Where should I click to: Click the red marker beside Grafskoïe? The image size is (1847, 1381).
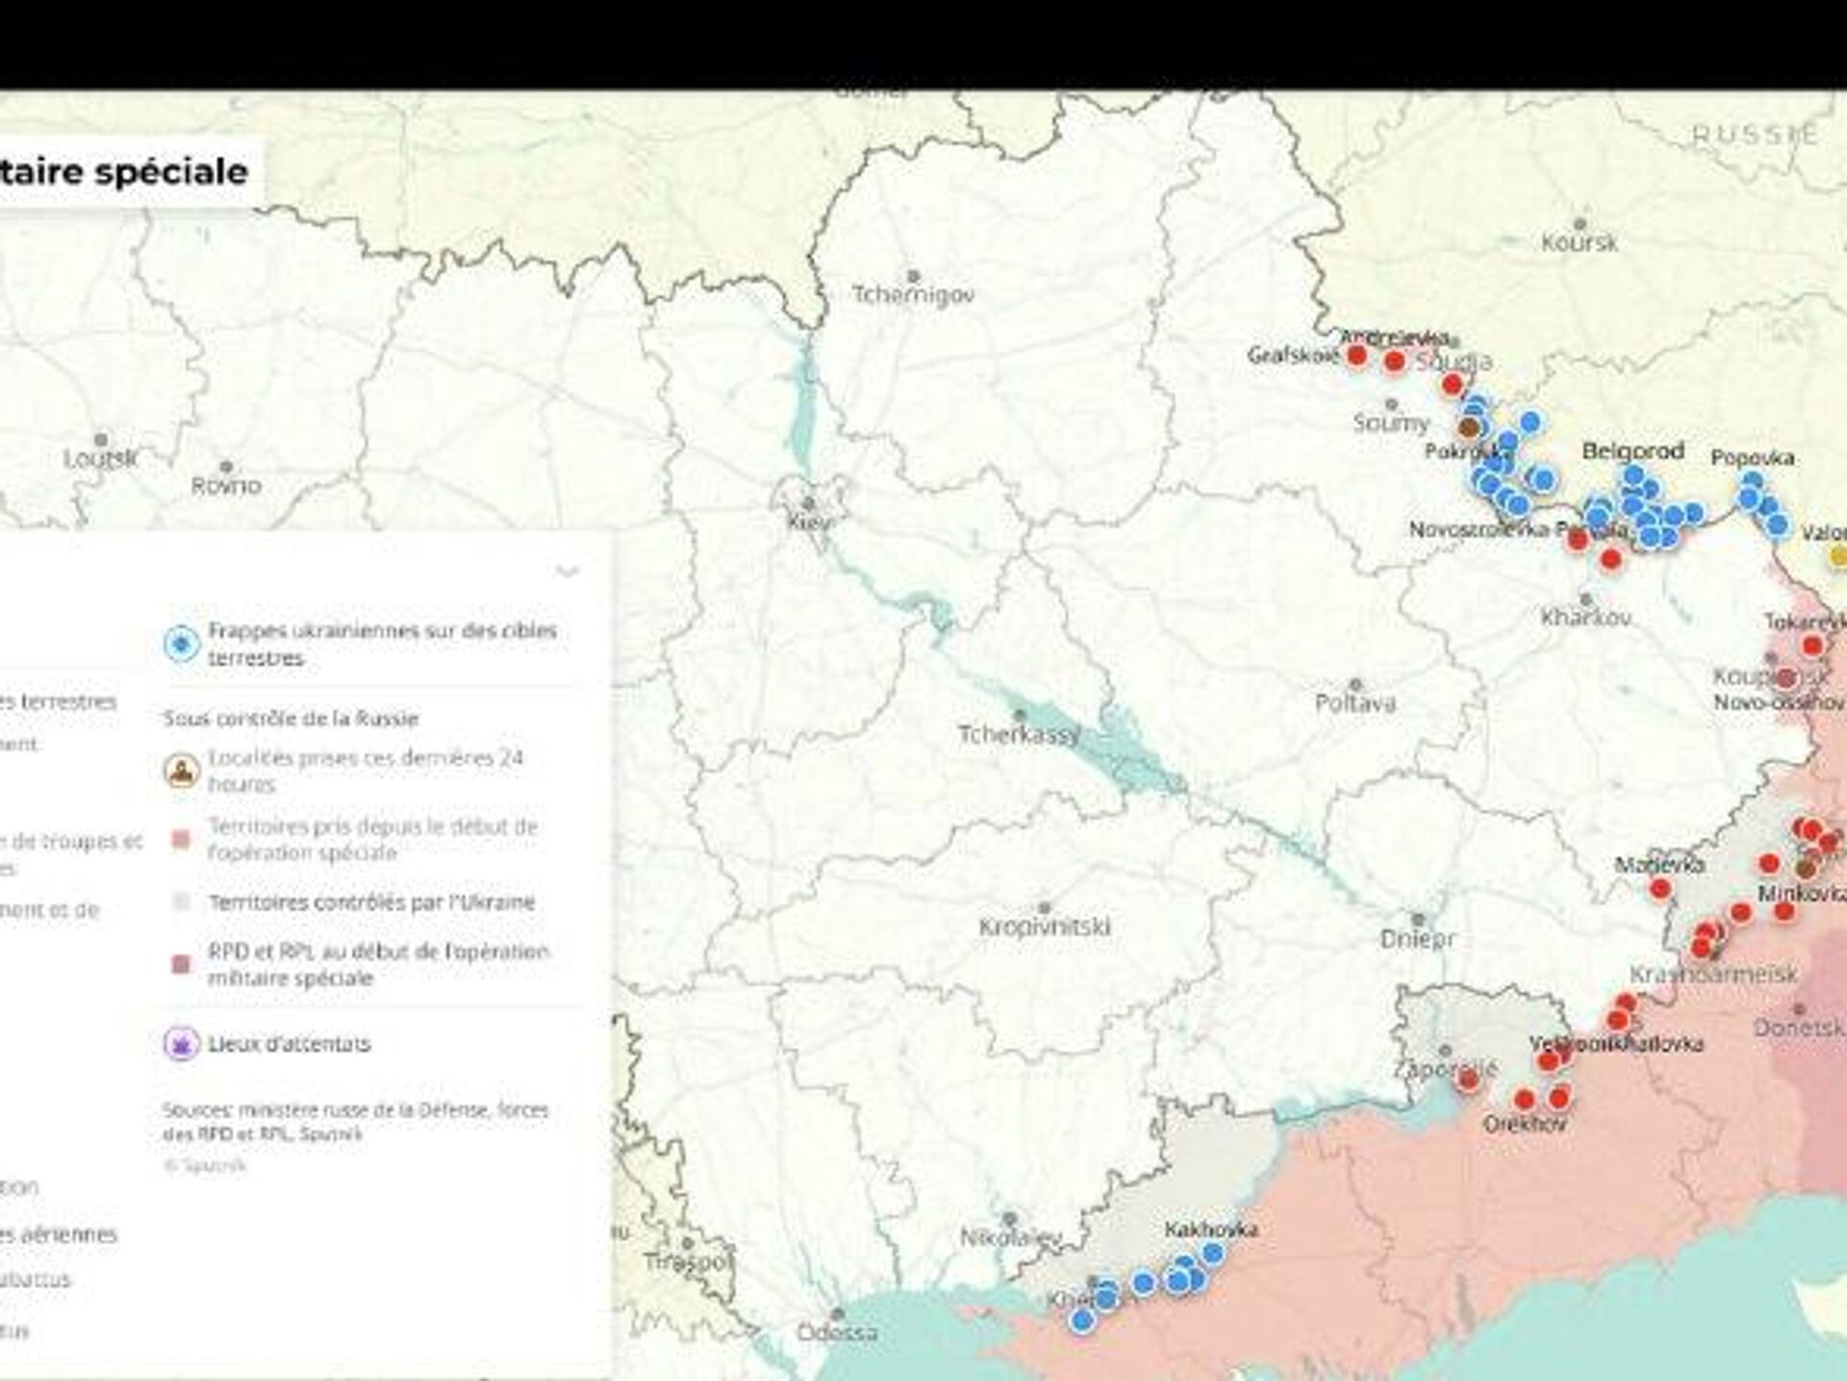1356,357
